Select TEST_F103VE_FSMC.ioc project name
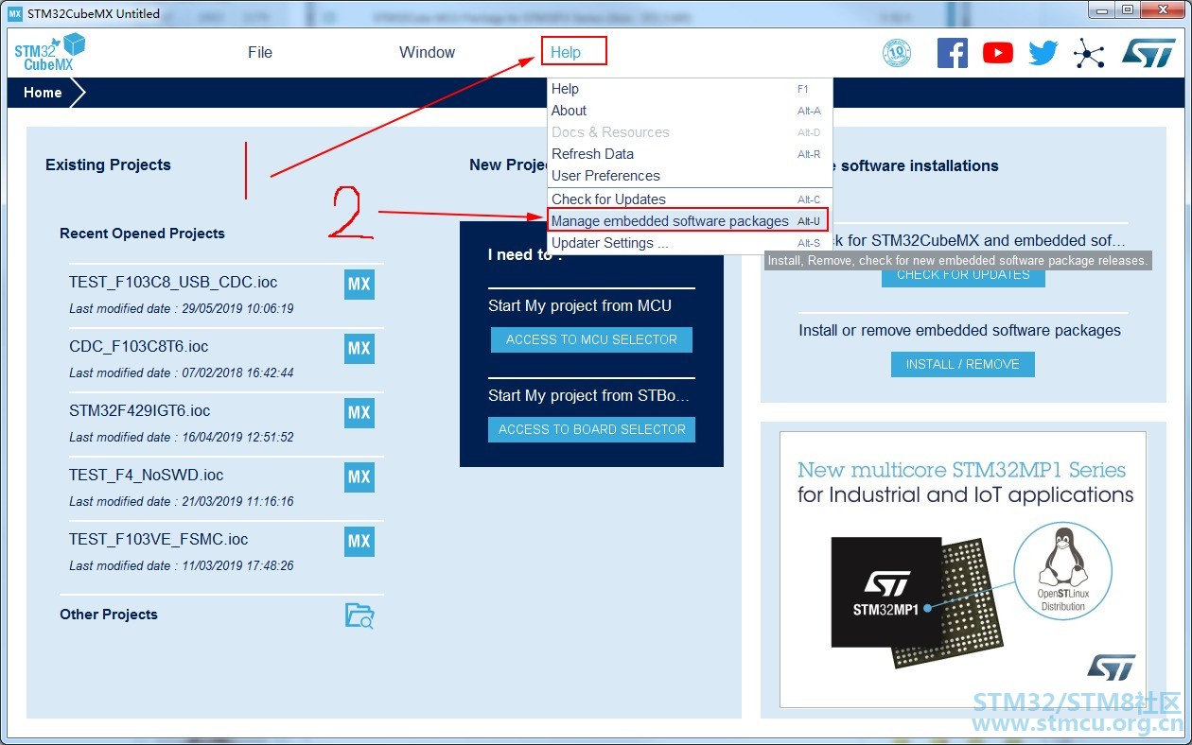The width and height of the screenshot is (1192, 745). point(159,539)
